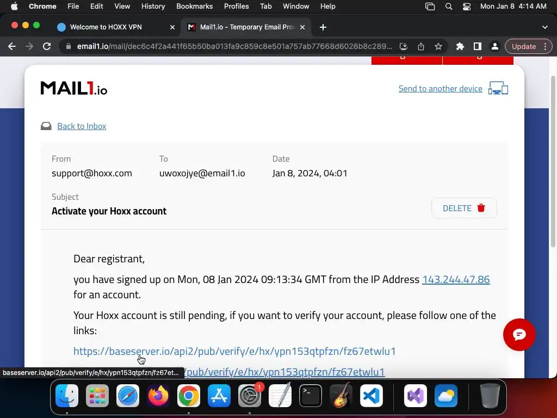Screen dimensions: 557x418
Task: Open Launchpad from the Dock
Action: [x=97, y=396]
